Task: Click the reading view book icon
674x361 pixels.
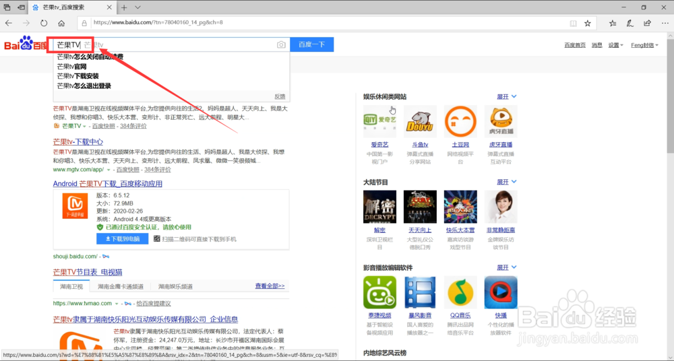Action: pos(573,23)
